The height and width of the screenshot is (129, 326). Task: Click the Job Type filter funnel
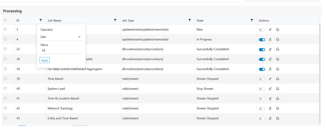(189, 20)
